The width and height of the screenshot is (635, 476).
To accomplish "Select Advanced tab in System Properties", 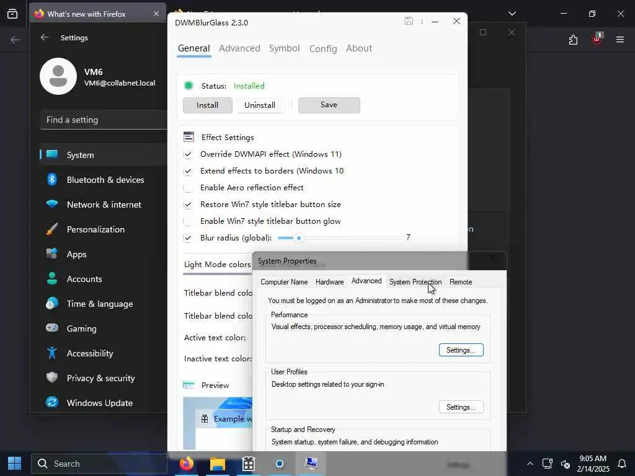I will coord(366,281).
